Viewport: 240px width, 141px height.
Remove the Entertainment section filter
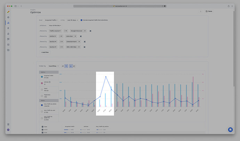pyautogui.click(x=84, y=42)
